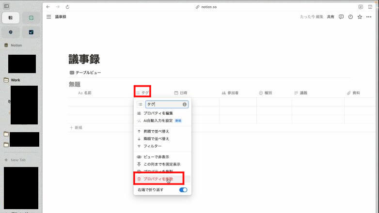Click the 議事録 page title heading

(84, 59)
